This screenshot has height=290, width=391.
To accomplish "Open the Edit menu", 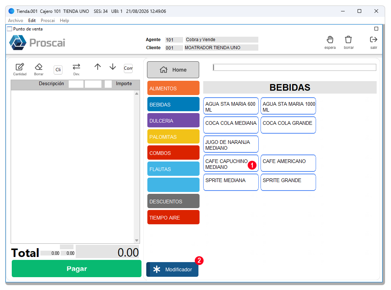I will [32, 21].
